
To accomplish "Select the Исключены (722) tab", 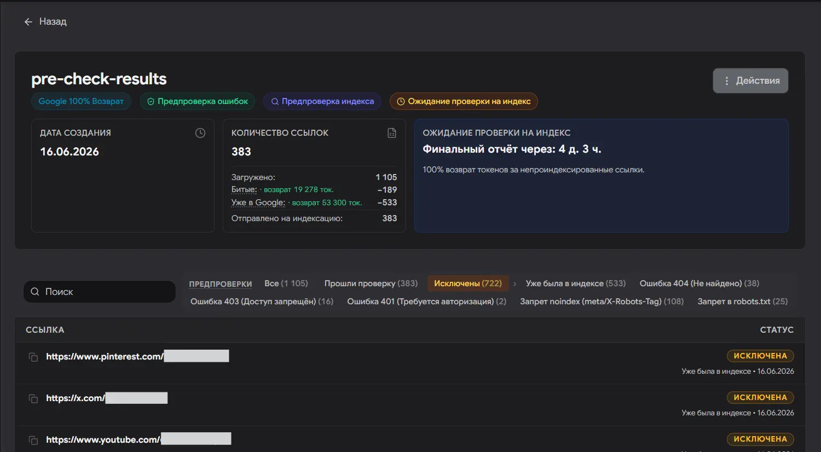I will (x=468, y=283).
